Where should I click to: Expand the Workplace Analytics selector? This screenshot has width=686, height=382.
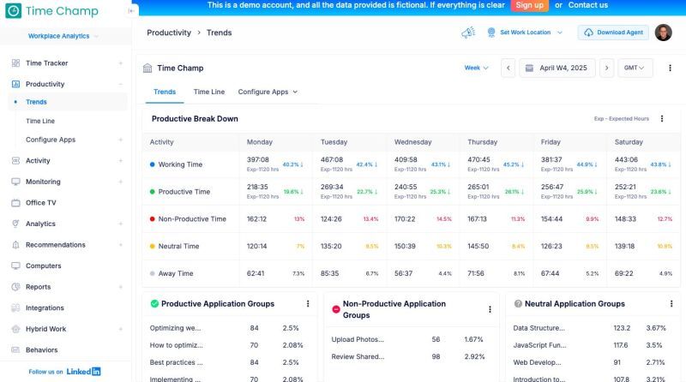pos(63,37)
